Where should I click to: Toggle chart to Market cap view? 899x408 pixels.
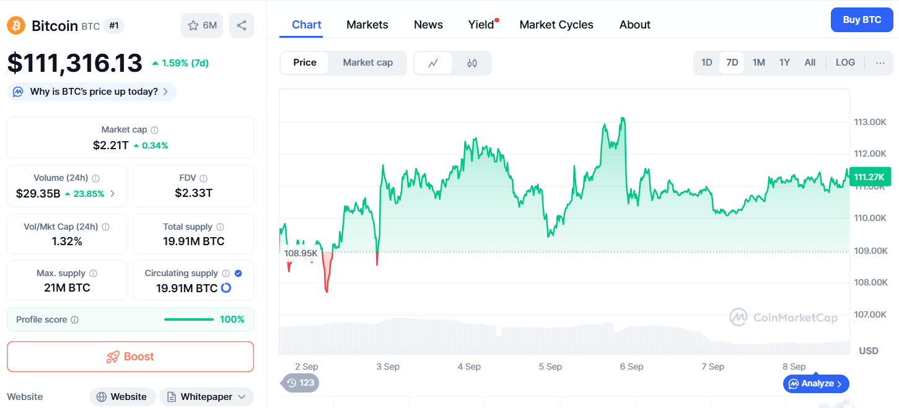point(367,63)
